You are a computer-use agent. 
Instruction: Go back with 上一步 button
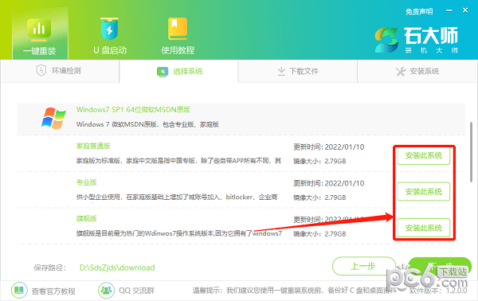click(x=363, y=266)
